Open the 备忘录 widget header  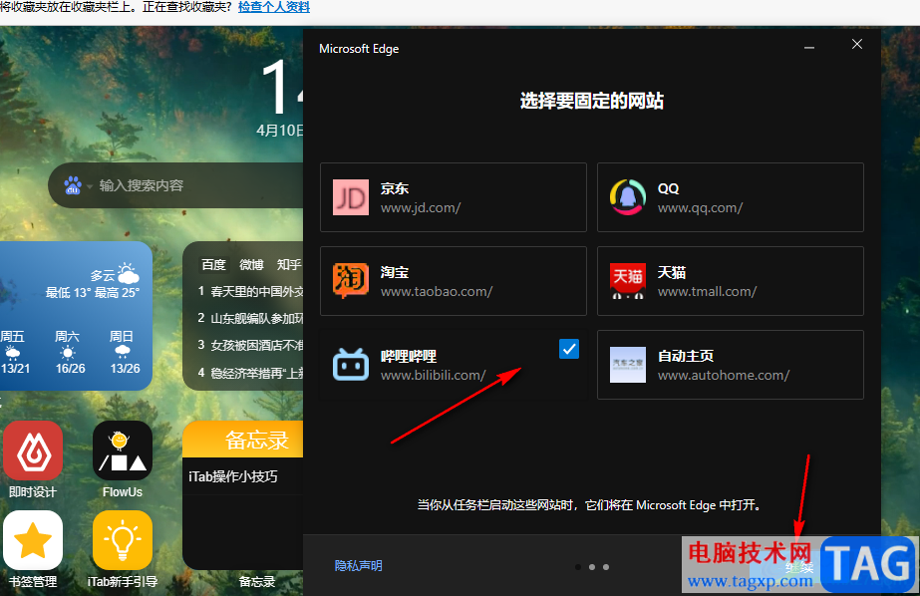(x=243, y=440)
